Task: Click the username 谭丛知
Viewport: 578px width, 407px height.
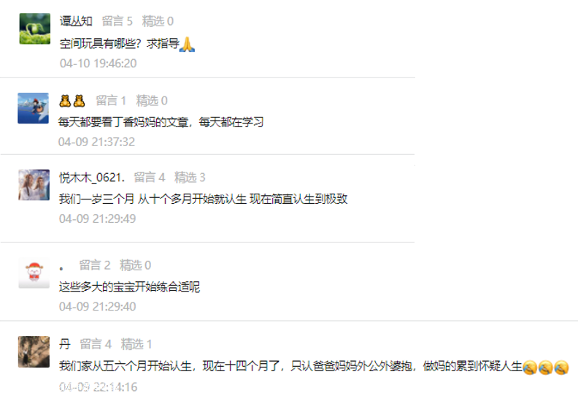Action: click(x=76, y=21)
